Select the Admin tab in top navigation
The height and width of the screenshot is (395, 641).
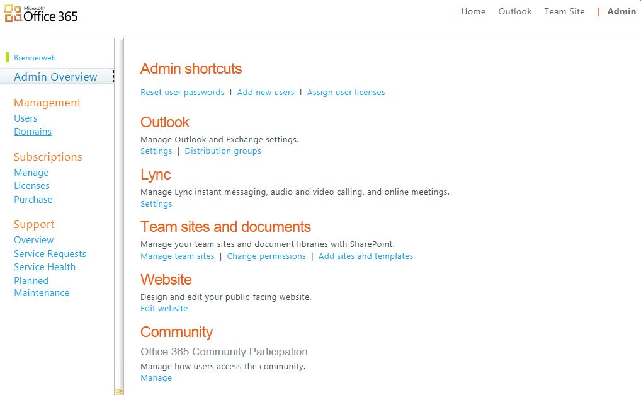pyautogui.click(x=621, y=11)
